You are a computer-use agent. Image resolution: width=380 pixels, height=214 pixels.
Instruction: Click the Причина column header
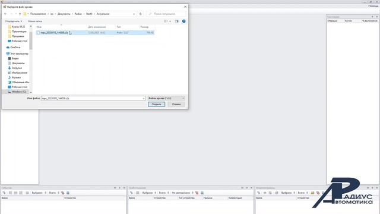click(x=208, y=198)
